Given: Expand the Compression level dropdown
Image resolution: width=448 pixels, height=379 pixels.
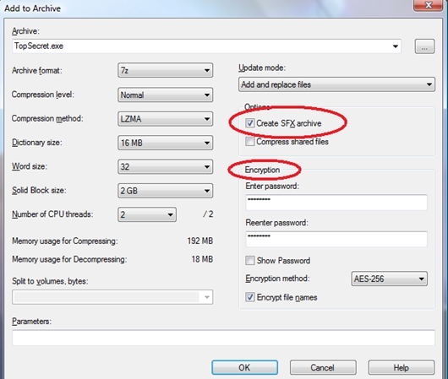Looking at the screenshot, I should pyautogui.click(x=165, y=95).
